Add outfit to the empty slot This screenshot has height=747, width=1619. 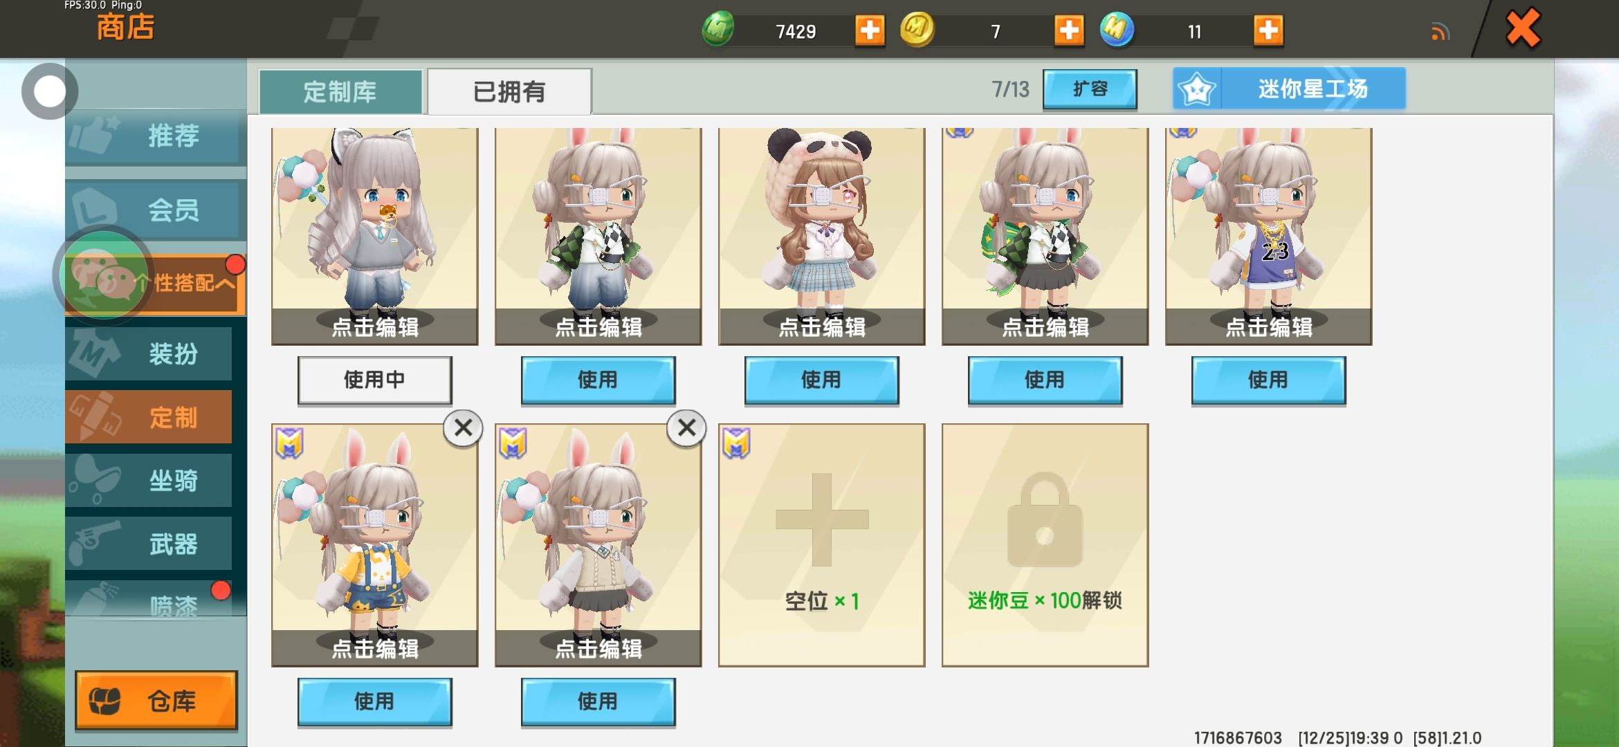[x=822, y=545]
